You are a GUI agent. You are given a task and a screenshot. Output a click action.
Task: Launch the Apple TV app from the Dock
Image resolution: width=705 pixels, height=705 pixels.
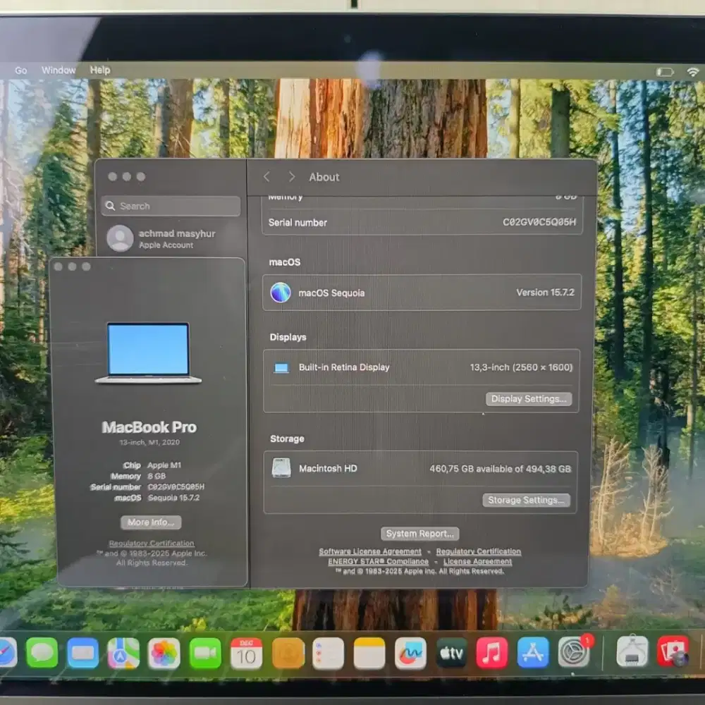(x=451, y=654)
